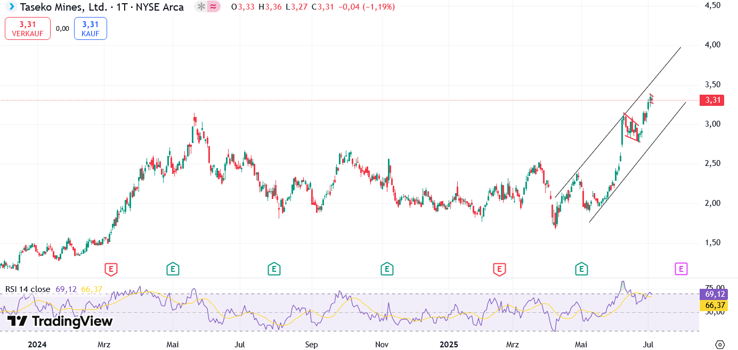This screenshot has height=350, width=738.
Task: Click the yellow 66,37 RSI average label
Action: click(714, 305)
